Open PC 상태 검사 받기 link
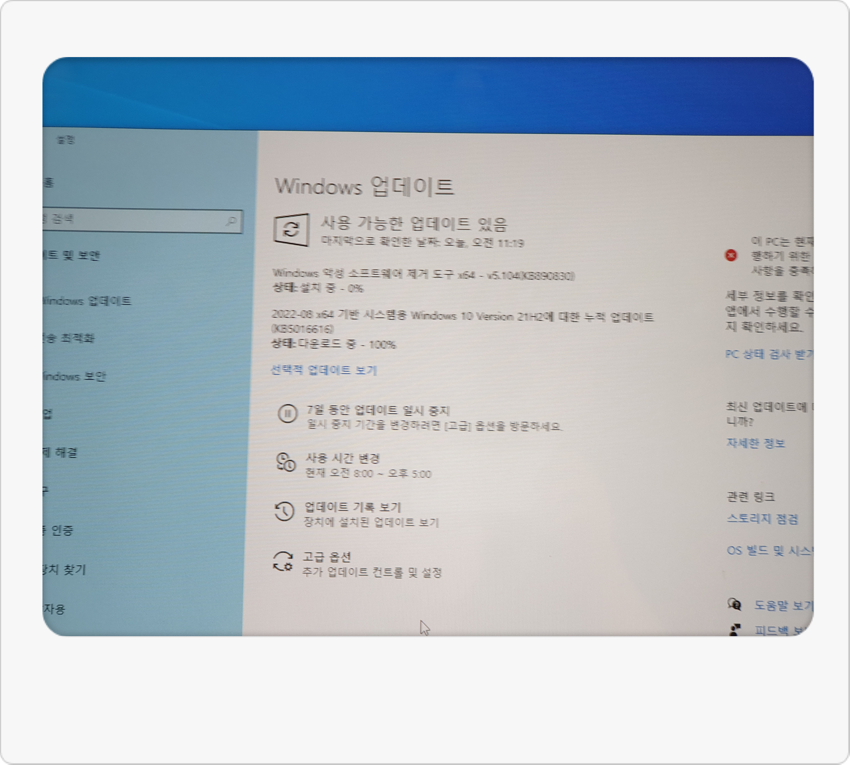Screen dimensions: 850x765 (769, 354)
